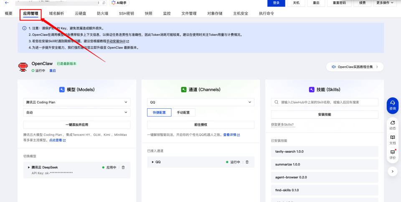The image size is (401, 202).
Task: Switch to the 快照 tab
Action: pos(149,13)
